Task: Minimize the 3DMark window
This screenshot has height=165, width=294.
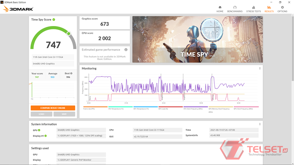Action: 271,2
